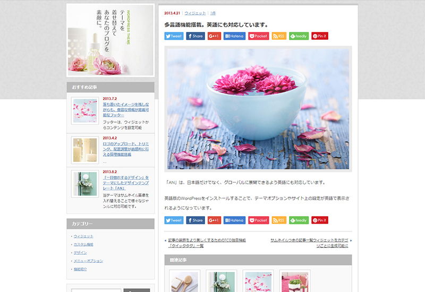This screenshot has width=425, height=292.
Task: Click the top Pin it button
Action: [x=320, y=36]
